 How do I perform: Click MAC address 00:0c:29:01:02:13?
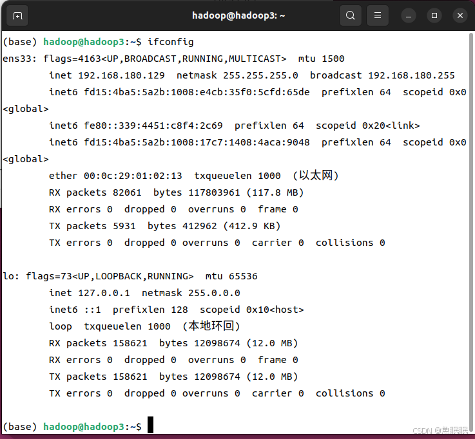click(x=133, y=176)
